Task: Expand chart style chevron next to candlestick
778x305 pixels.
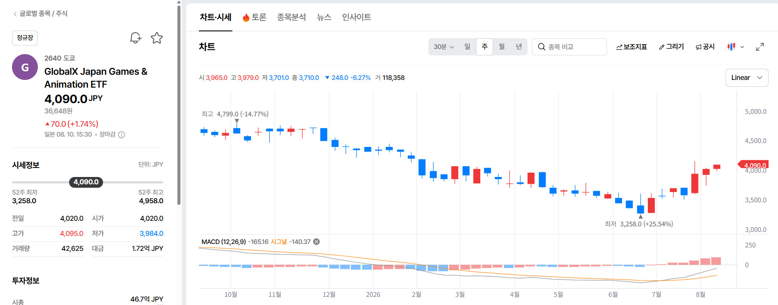Action: click(x=742, y=47)
